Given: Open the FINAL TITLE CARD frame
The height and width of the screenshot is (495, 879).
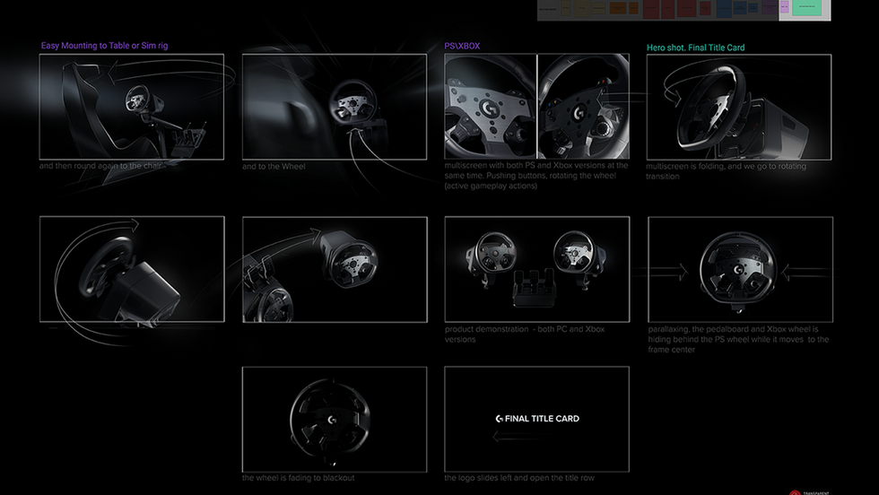Looking at the screenshot, I should click(x=537, y=420).
